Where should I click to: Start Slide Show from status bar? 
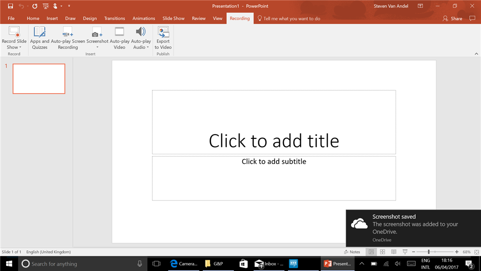405,252
